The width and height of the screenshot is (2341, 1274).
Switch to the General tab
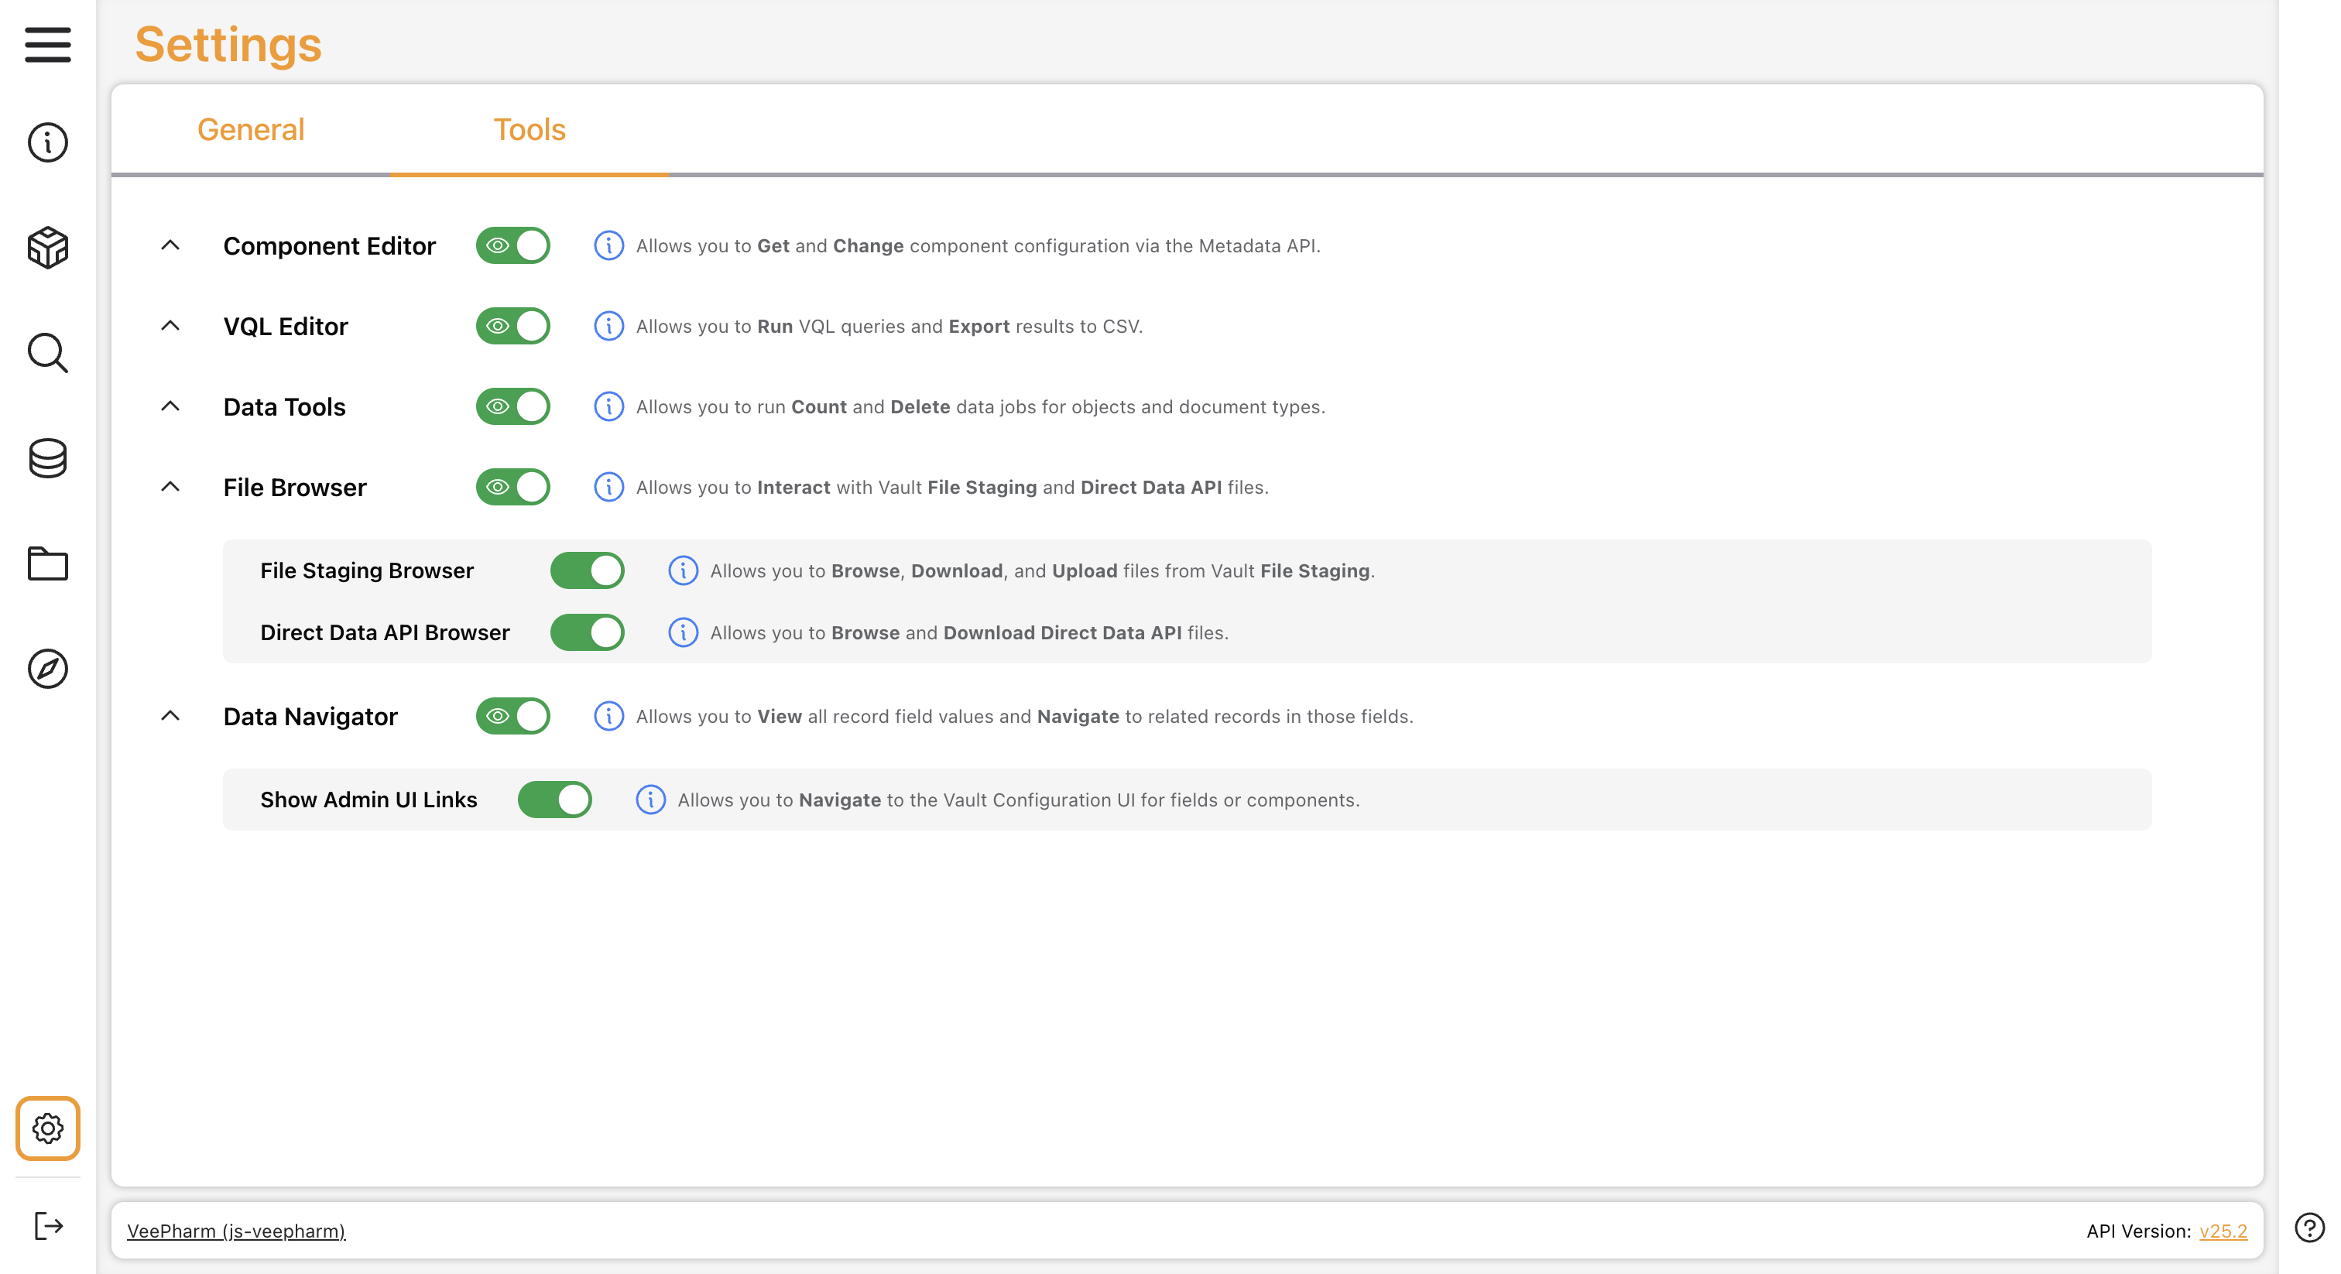251,130
